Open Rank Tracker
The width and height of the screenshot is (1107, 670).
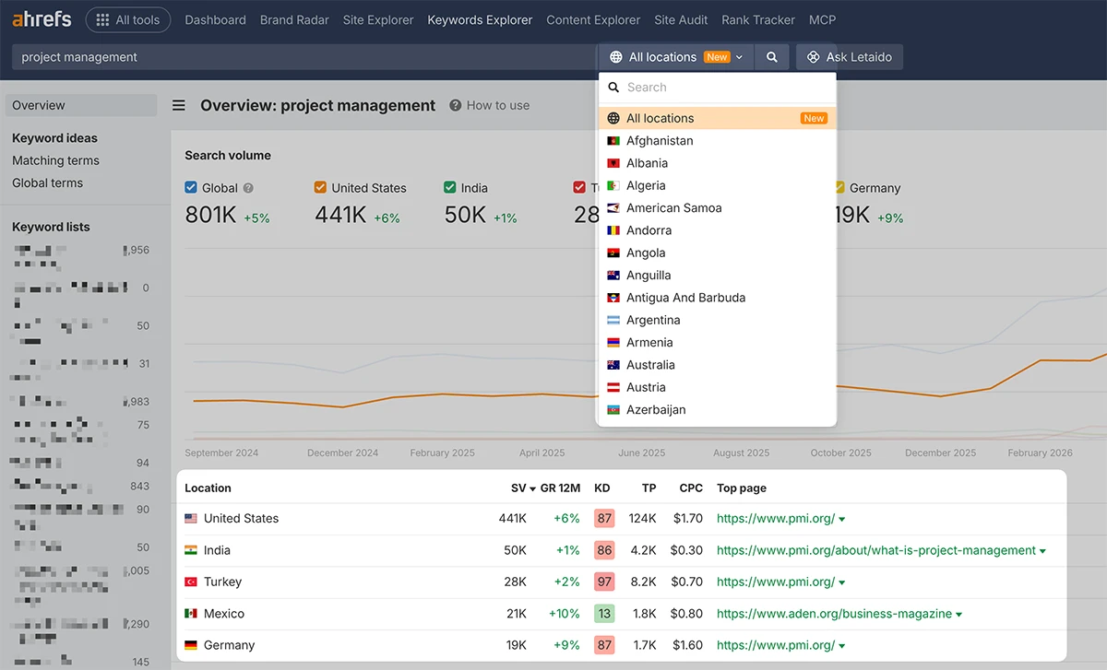[758, 19]
